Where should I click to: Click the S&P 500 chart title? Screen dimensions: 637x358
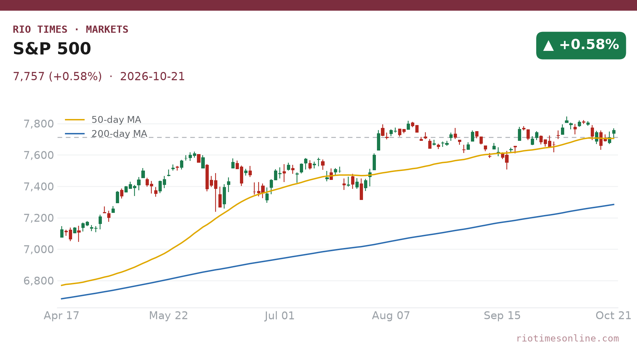click(x=52, y=49)
